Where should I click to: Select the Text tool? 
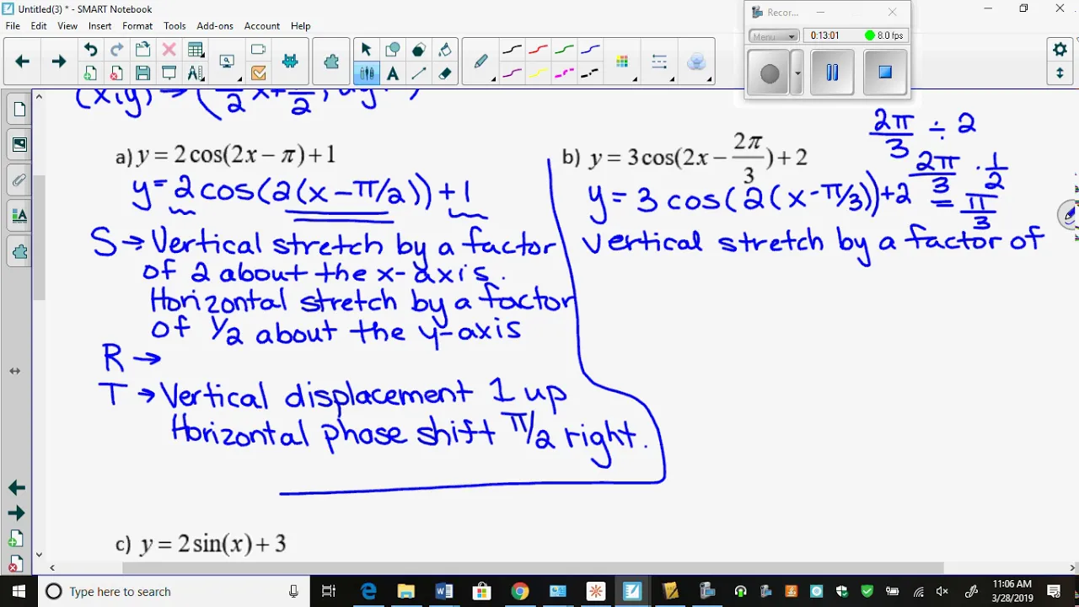pyautogui.click(x=392, y=73)
